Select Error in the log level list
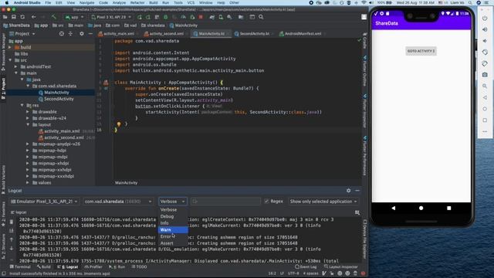The image size is (494, 278). [173, 236]
